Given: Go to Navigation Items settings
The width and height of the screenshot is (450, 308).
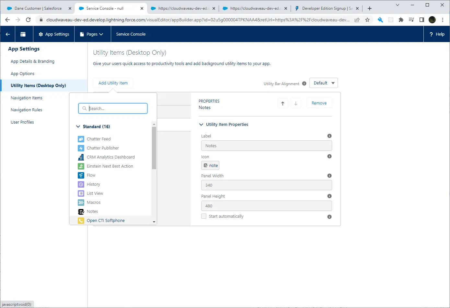Looking at the screenshot, I should [27, 98].
